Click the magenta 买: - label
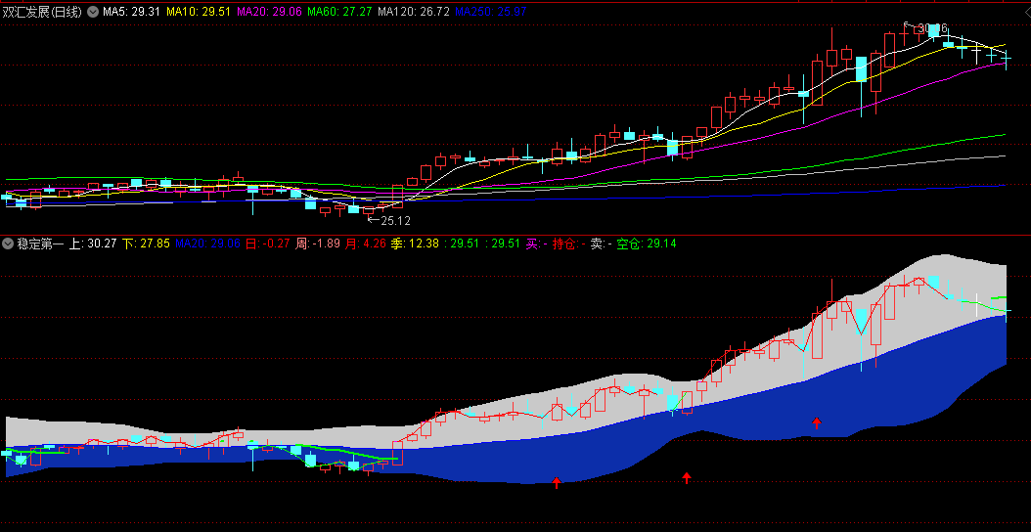The image size is (1031, 532). [537, 244]
